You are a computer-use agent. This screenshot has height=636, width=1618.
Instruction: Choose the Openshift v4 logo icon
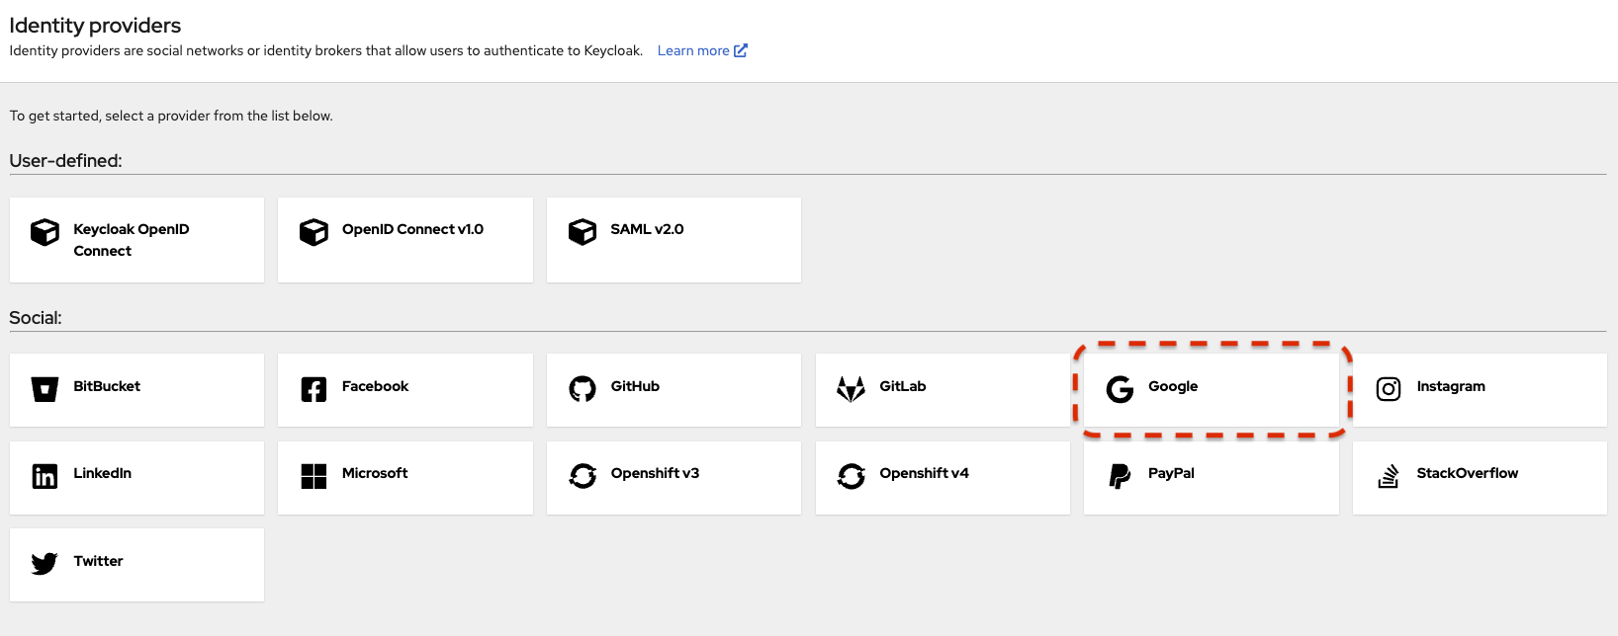[851, 476]
